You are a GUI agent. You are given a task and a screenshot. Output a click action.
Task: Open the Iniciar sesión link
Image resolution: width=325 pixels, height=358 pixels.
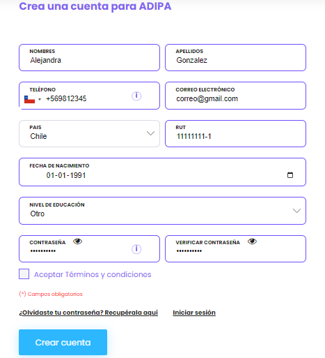[x=194, y=313]
